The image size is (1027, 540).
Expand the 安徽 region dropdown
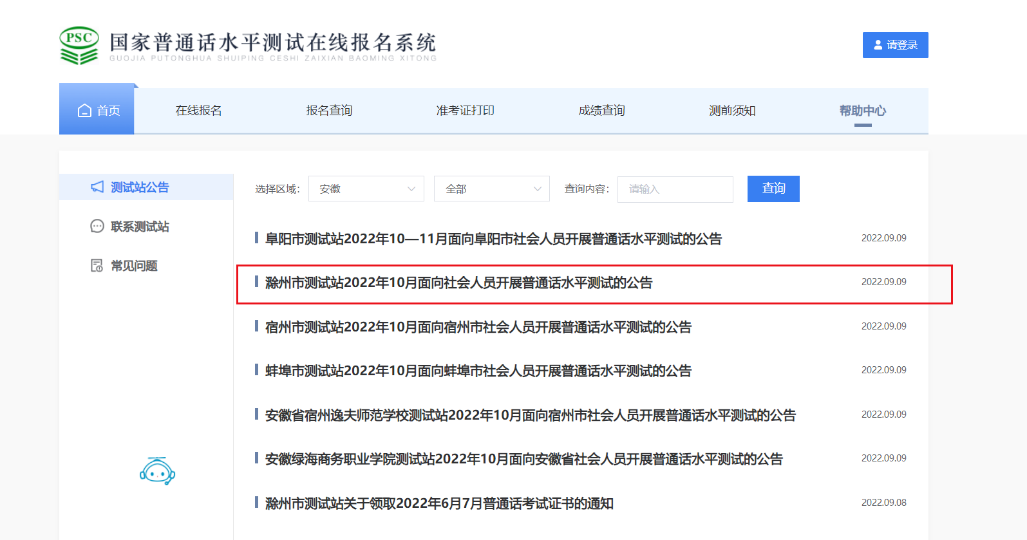pos(366,189)
